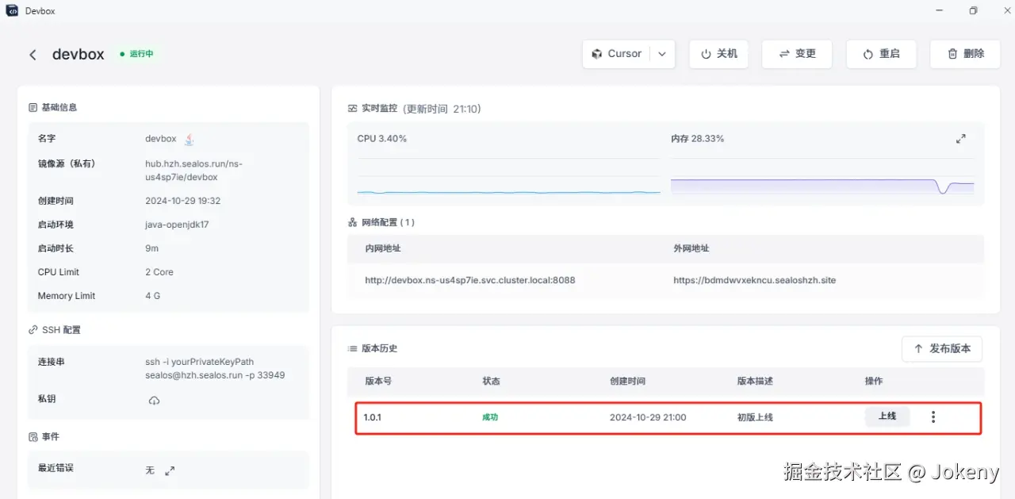Click the 运行中 running status badge
Screen dimensions: 1015x499
tap(136, 54)
